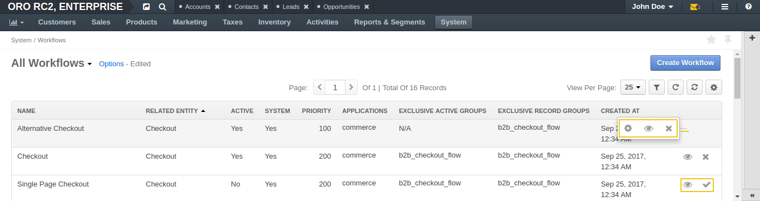
Task: Click the page number input field
Action: click(x=335, y=87)
